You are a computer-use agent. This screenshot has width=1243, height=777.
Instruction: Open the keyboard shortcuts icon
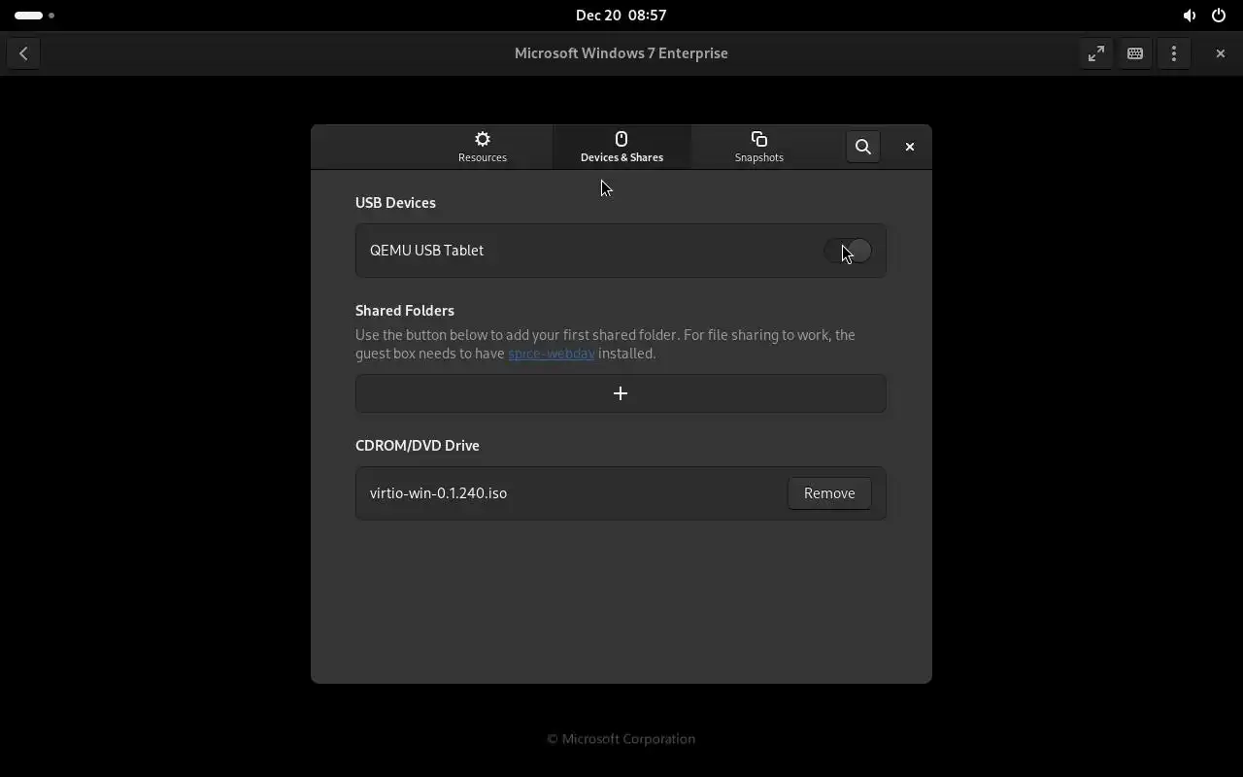(1135, 53)
